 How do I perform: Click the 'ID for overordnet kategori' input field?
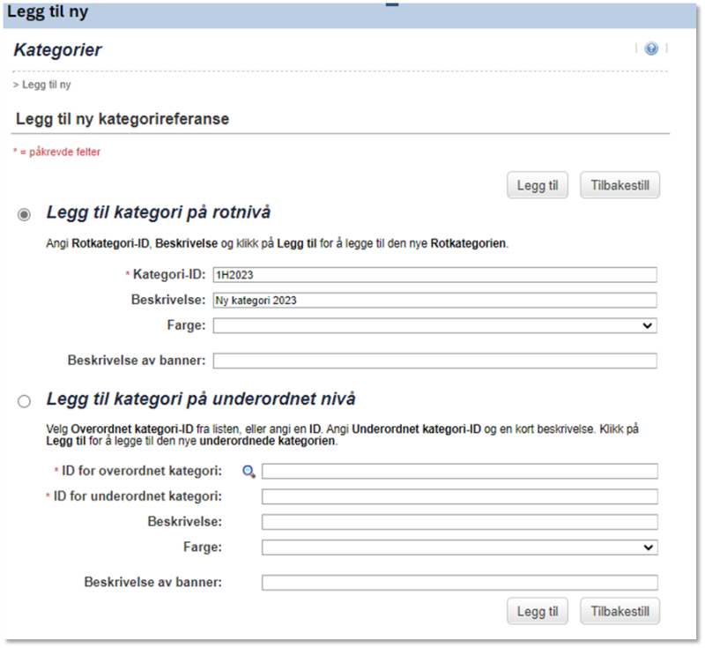(459, 472)
